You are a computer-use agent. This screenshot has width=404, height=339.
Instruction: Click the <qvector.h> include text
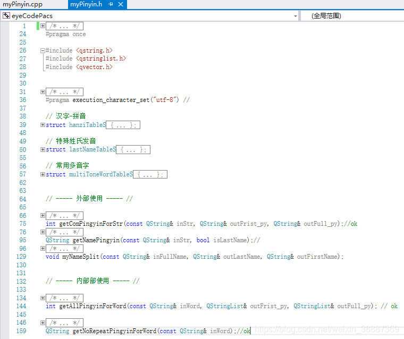pos(94,67)
